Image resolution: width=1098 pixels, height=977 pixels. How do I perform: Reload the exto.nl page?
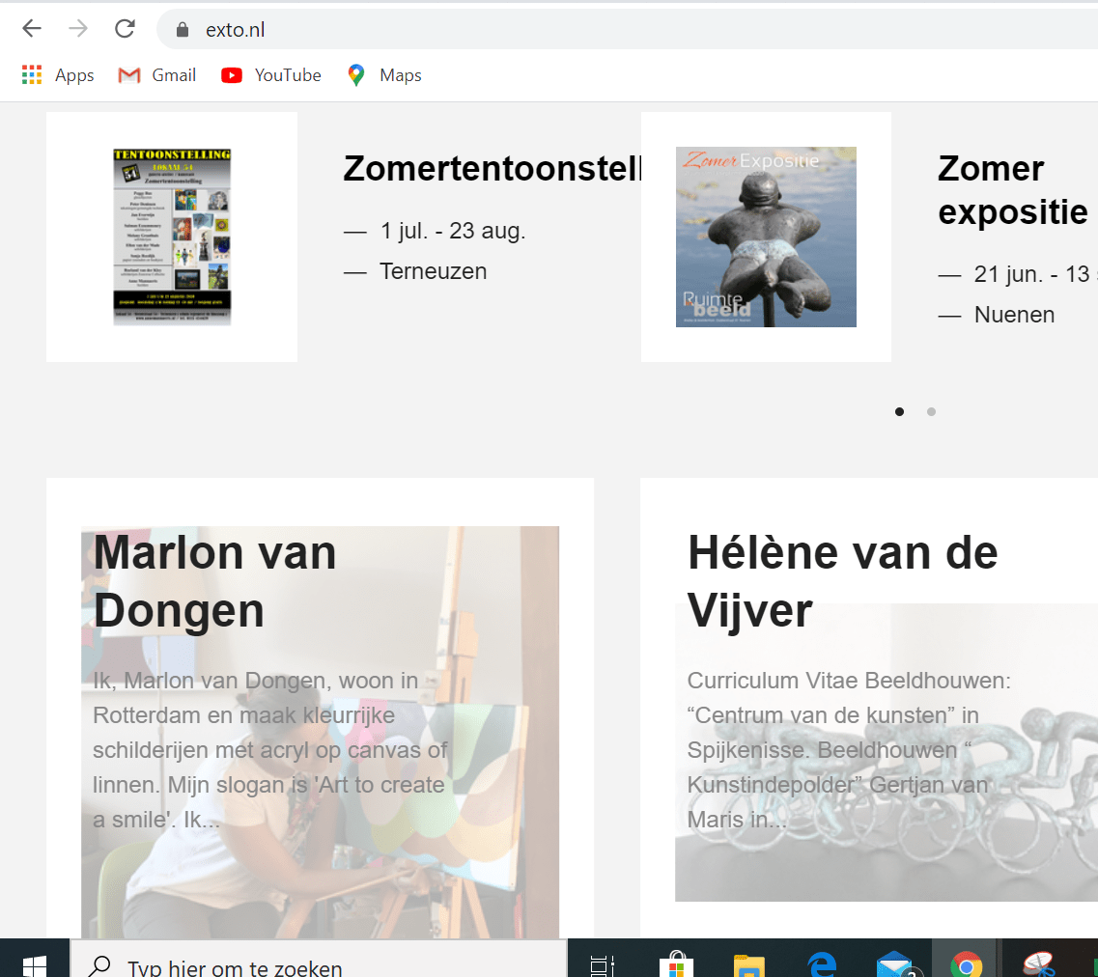[x=125, y=29]
